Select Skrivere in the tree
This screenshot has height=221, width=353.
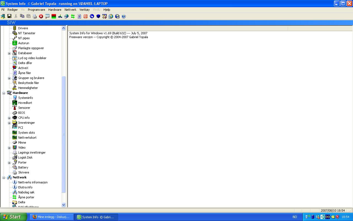(23, 172)
